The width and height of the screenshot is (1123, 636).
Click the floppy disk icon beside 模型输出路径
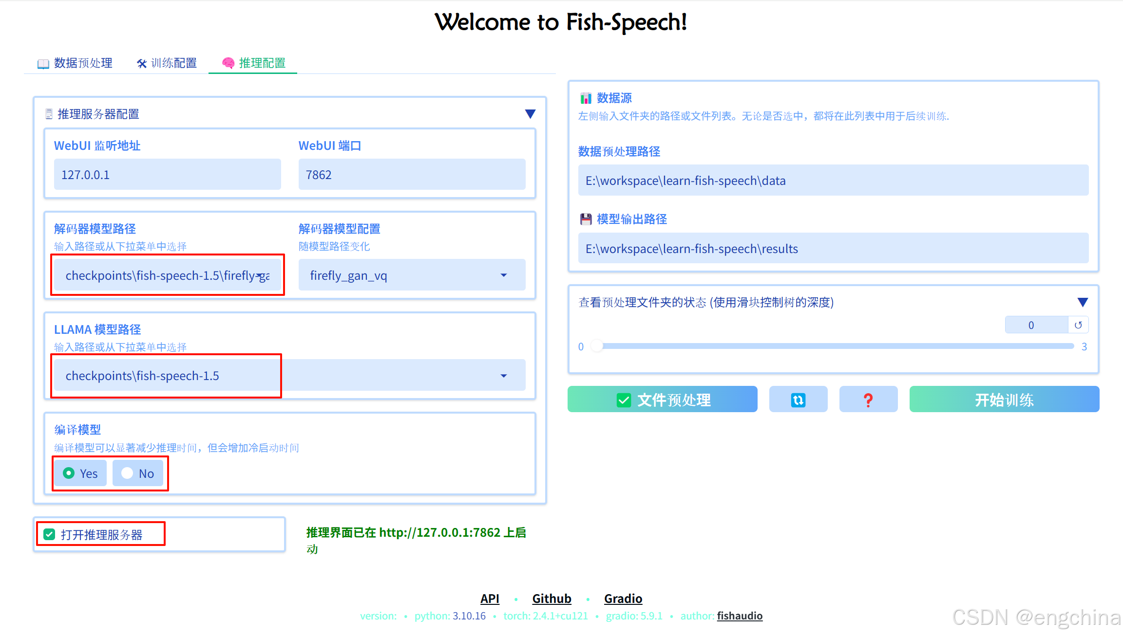click(x=585, y=219)
